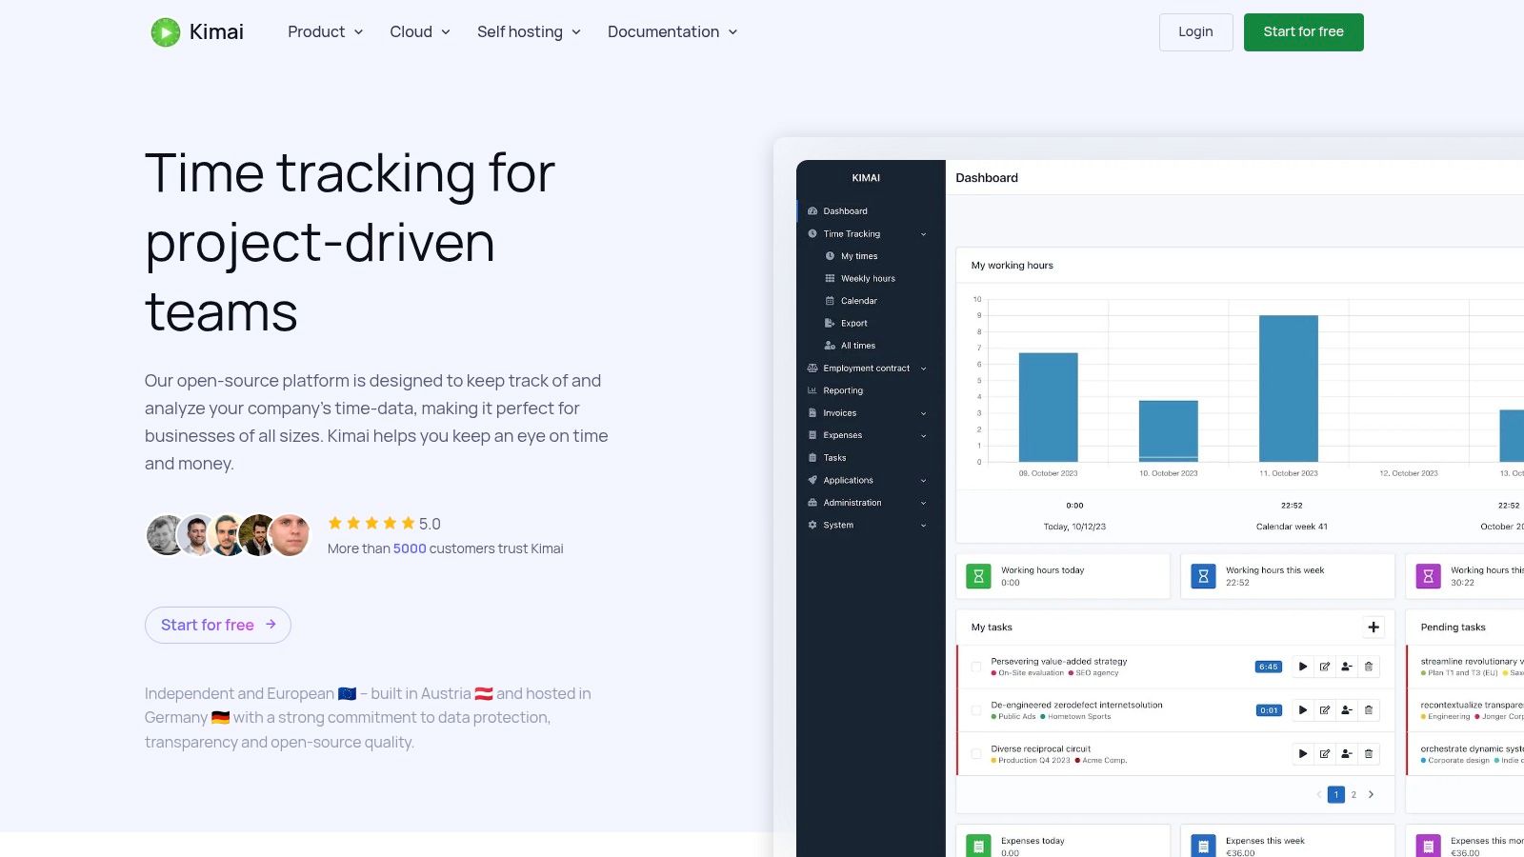
Task: Open My times in Time Tracking
Action: pyautogui.click(x=859, y=255)
